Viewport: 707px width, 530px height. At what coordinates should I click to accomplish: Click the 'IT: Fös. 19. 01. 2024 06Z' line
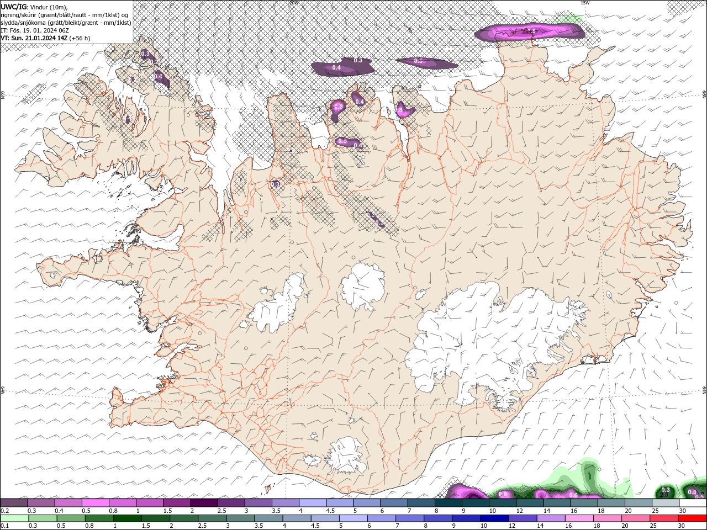coord(35,30)
